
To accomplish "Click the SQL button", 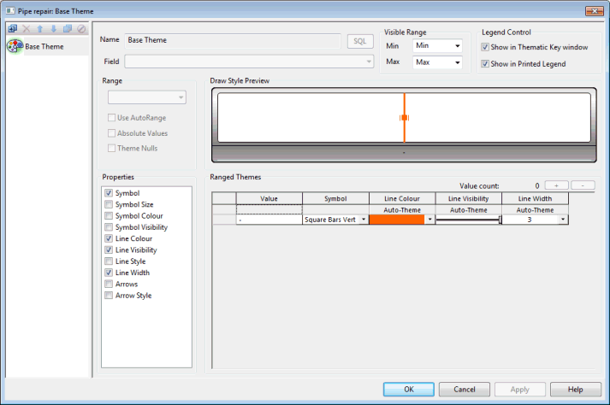I will [360, 41].
